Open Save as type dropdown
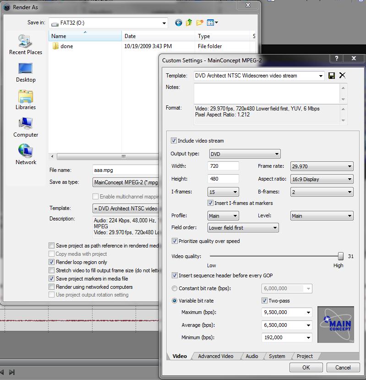 126,182
